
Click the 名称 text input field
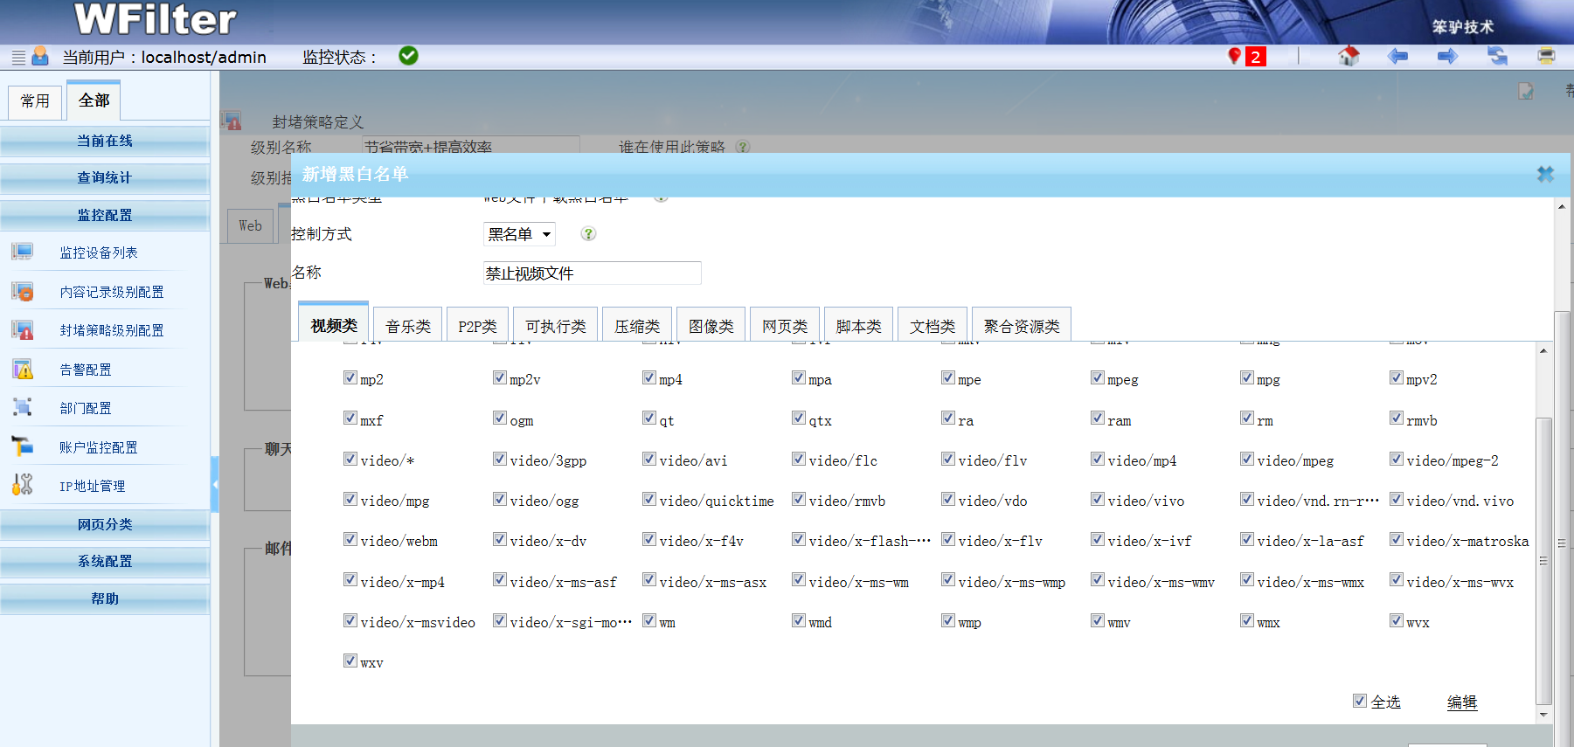click(x=592, y=273)
